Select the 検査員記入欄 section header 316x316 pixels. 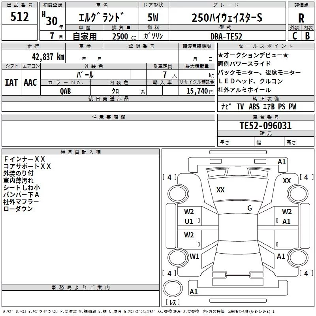pyautogui.click(x=81, y=152)
